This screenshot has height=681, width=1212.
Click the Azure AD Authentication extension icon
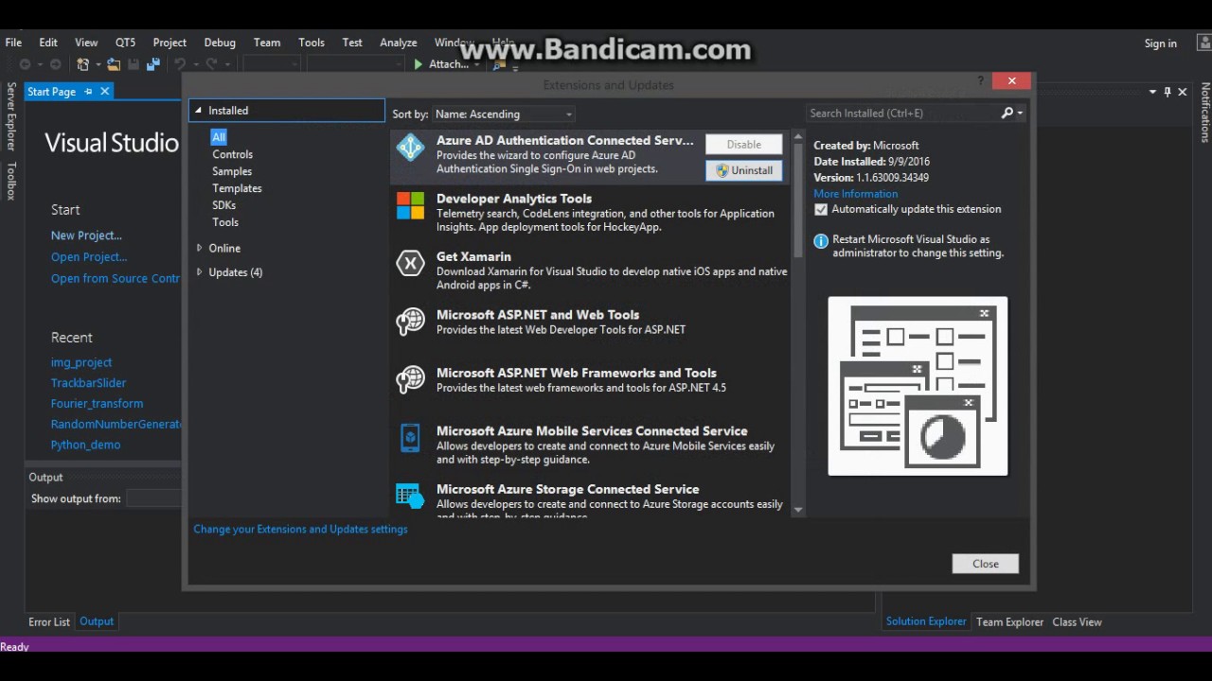point(410,148)
